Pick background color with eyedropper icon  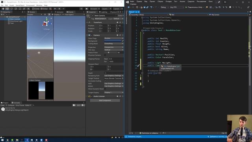(122, 41)
